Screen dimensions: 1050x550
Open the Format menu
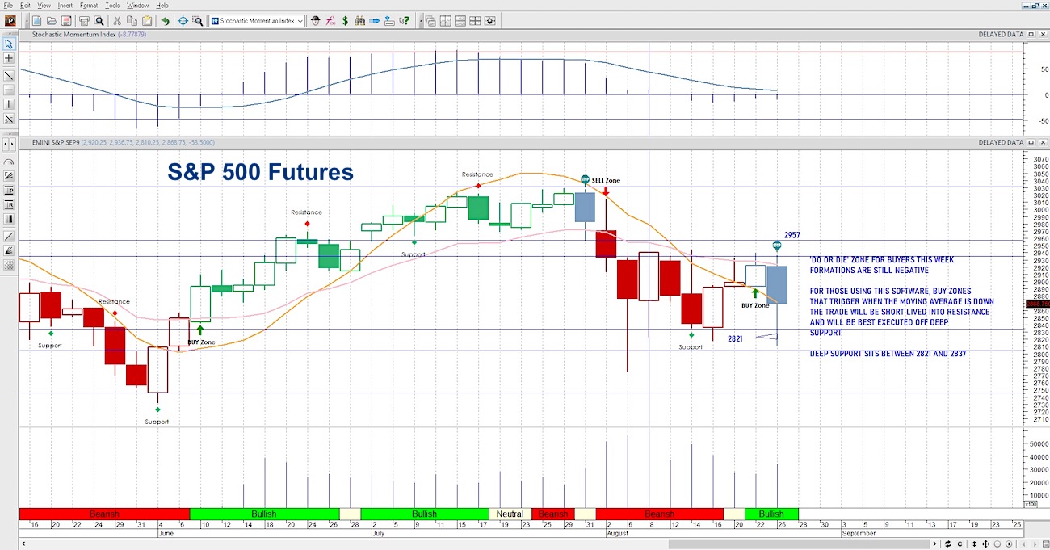[x=89, y=6]
